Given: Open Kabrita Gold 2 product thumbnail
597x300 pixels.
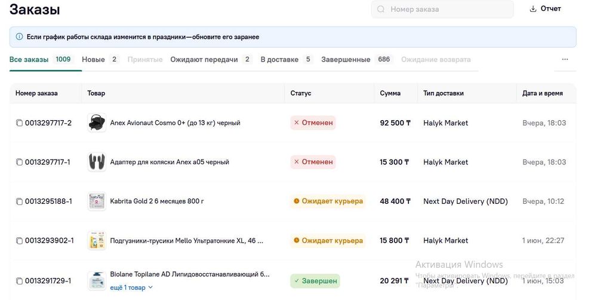Looking at the screenshot, I should [x=97, y=201].
